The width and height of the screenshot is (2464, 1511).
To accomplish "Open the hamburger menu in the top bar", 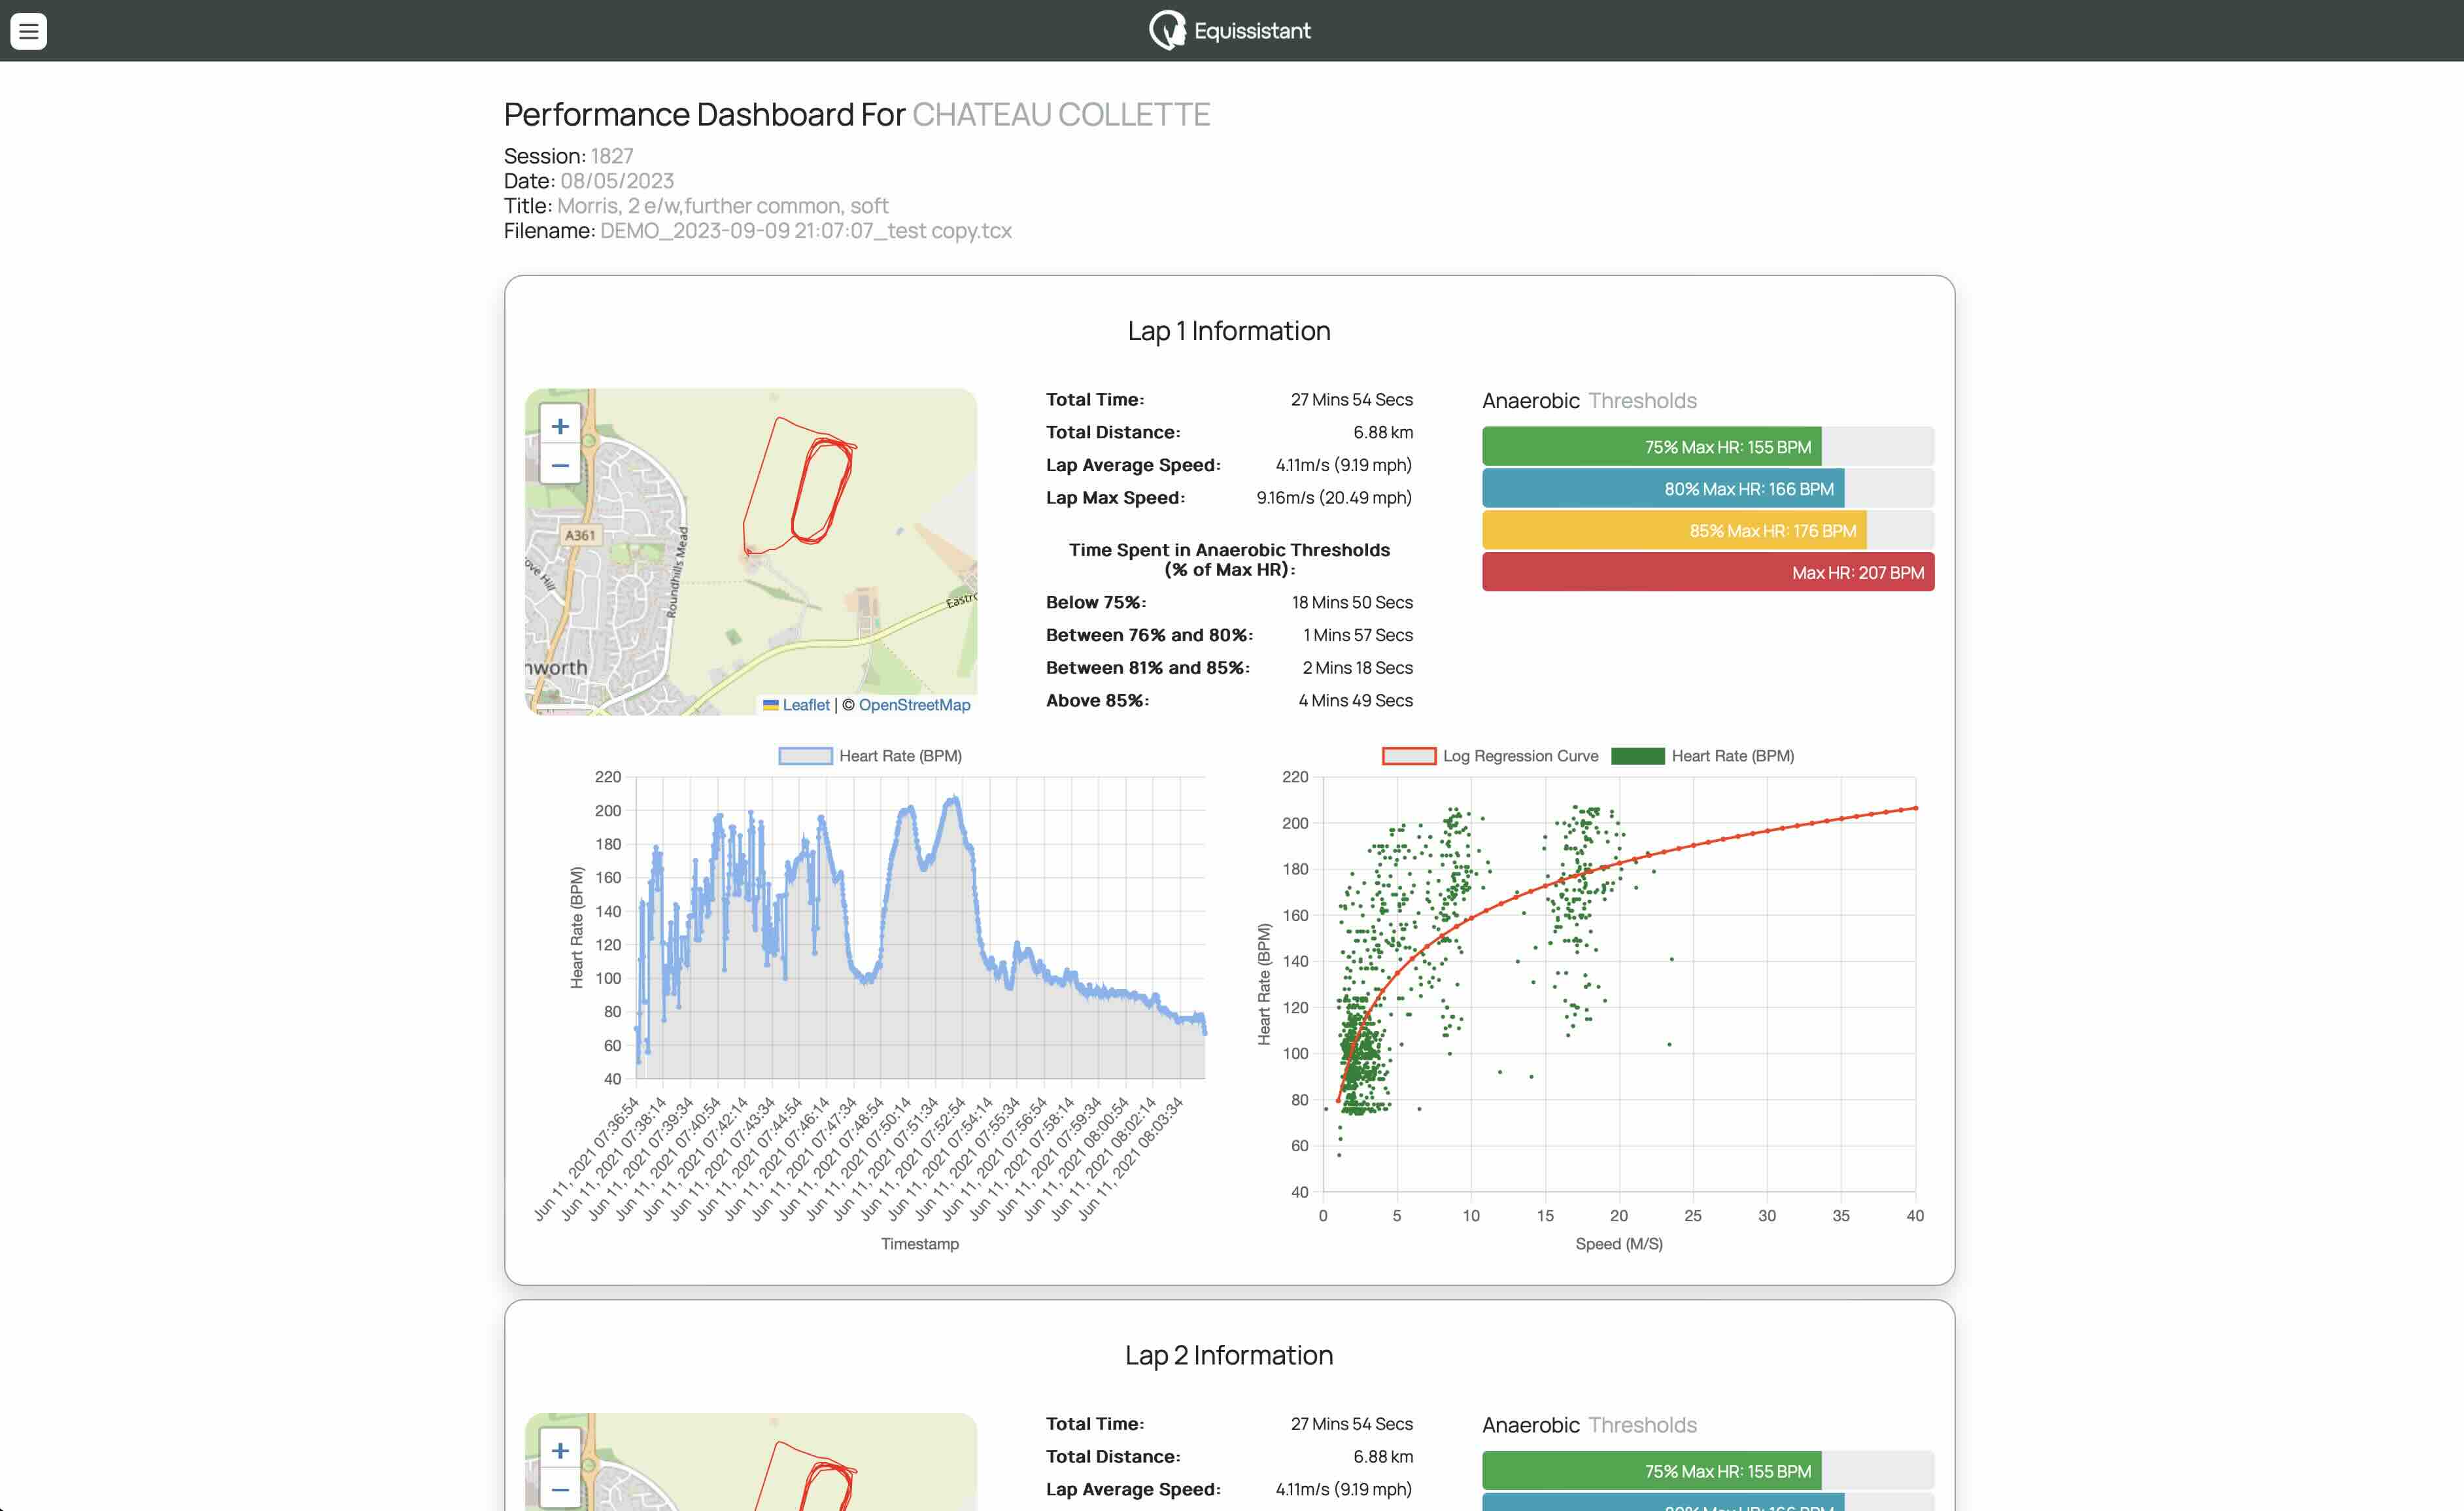I will [x=28, y=31].
